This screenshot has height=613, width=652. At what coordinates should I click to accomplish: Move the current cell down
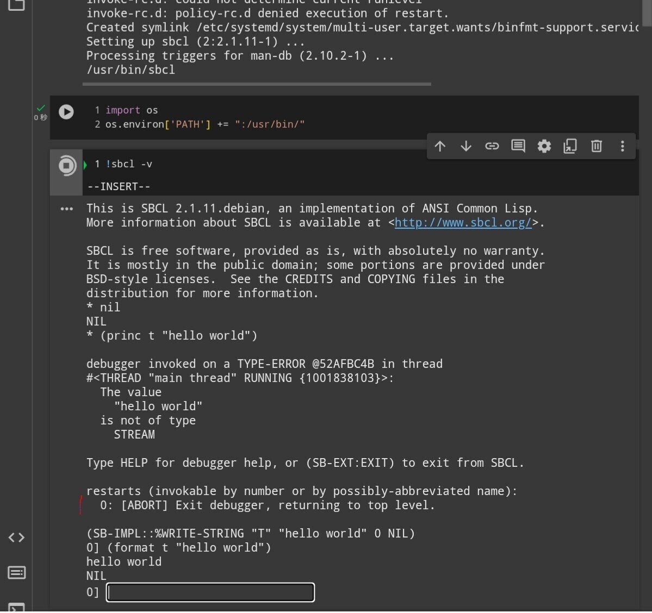[466, 146]
